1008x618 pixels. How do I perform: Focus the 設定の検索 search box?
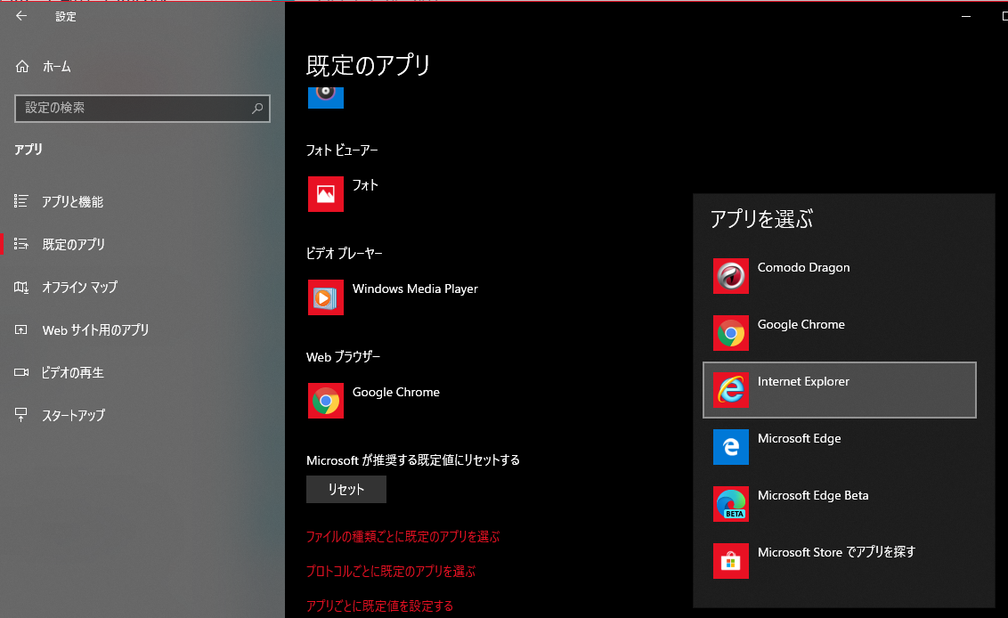point(142,108)
